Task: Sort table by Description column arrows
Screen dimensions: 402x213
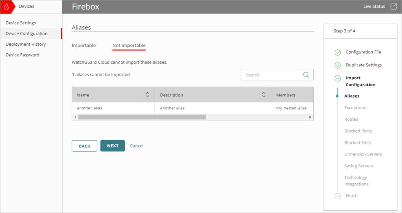Action: click(263, 95)
